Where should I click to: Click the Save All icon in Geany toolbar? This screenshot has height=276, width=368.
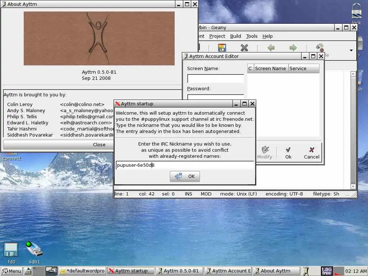pyautogui.click(x=222, y=48)
